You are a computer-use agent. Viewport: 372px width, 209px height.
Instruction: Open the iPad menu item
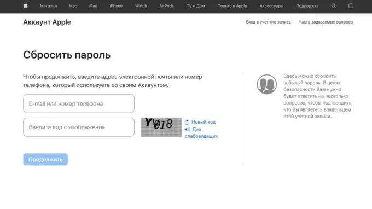93,6
